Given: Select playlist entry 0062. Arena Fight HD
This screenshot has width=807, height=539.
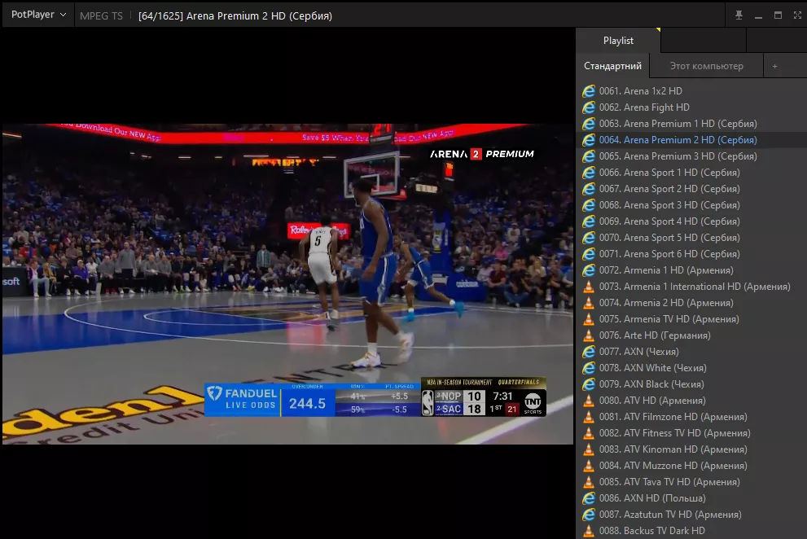Looking at the screenshot, I should pos(691,107).
